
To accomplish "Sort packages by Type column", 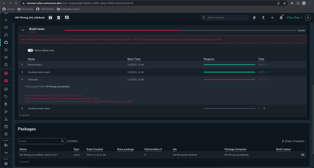I will (x=76, y=149).
